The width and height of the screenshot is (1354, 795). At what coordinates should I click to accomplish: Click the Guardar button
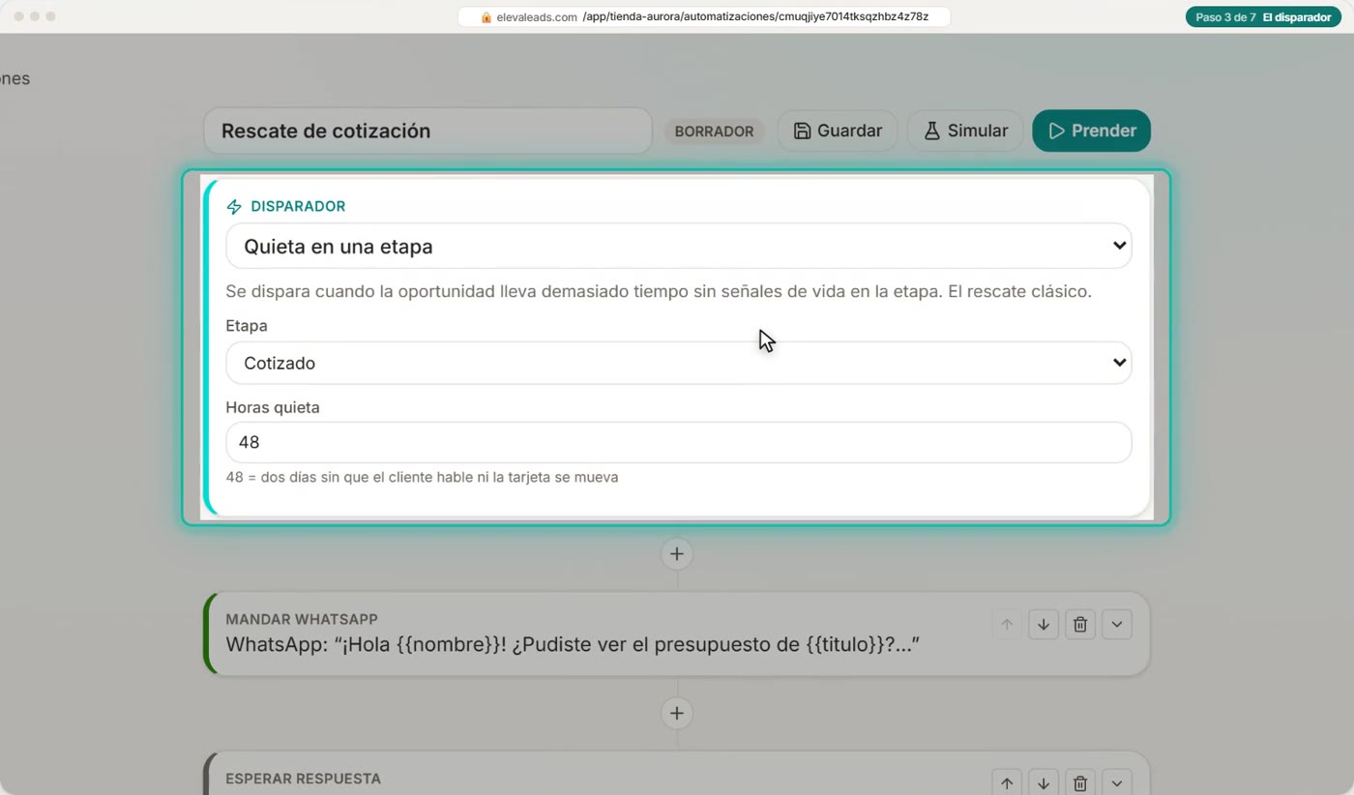838,131
